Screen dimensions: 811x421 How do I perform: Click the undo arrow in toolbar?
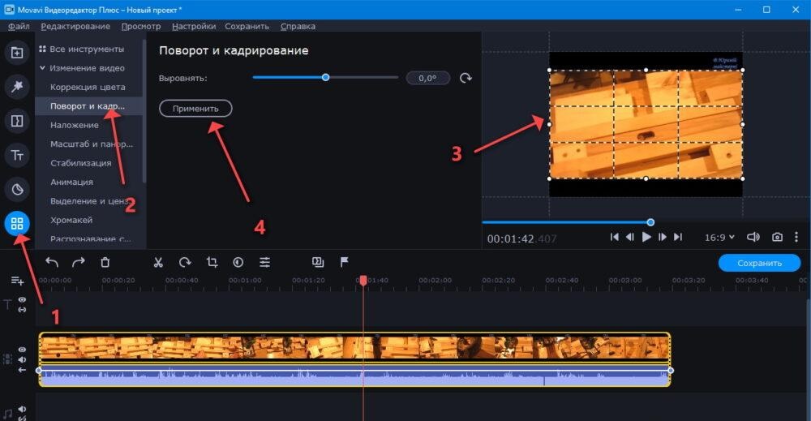click(52, 262)
